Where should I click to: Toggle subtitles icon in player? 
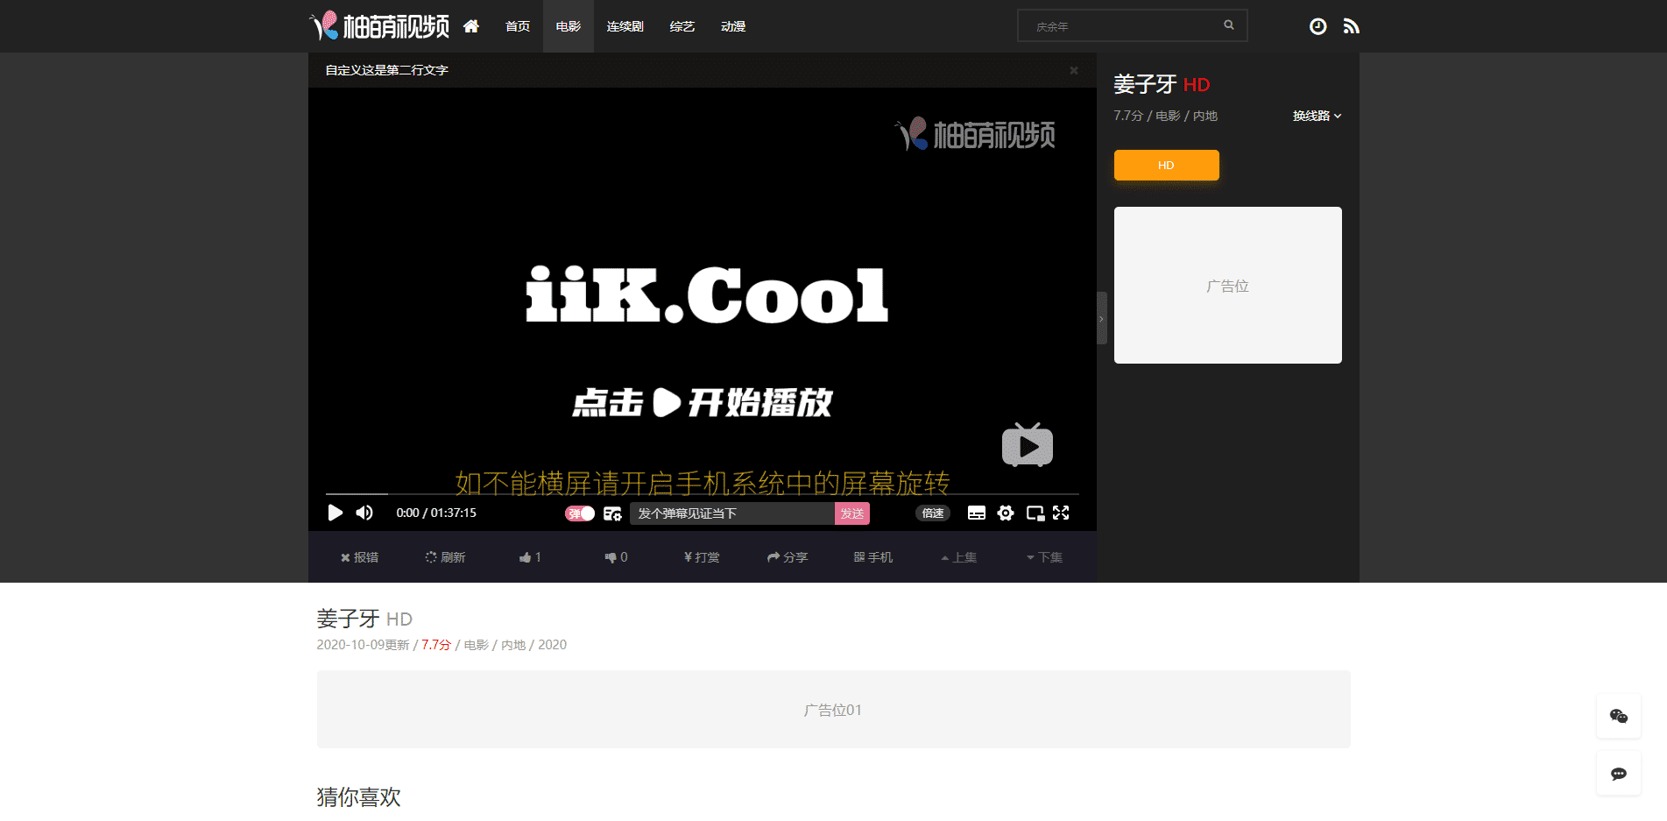(x=977, y=513)
